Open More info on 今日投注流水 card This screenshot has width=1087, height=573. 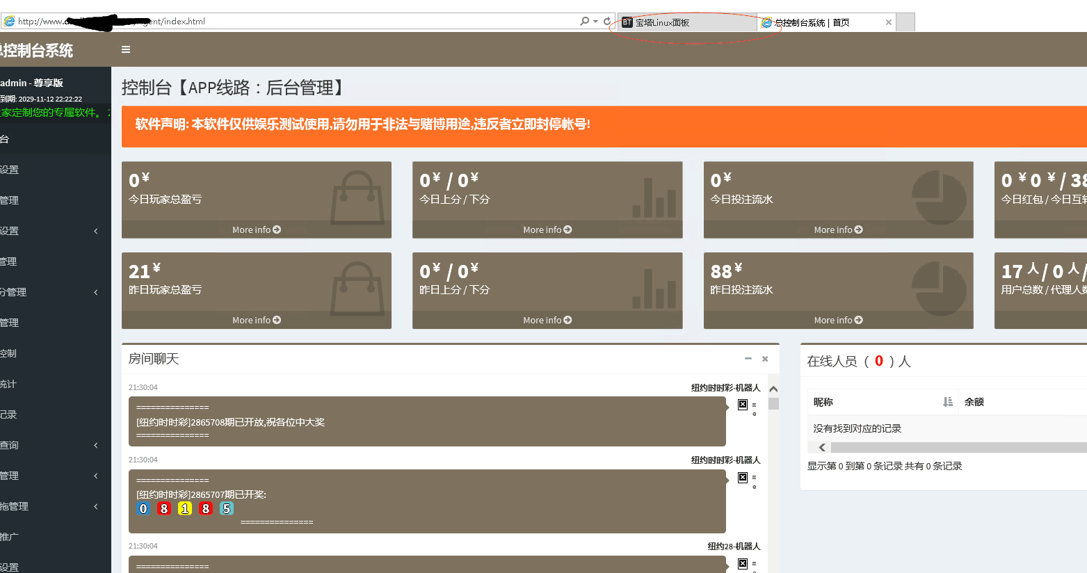pos(838,229)
